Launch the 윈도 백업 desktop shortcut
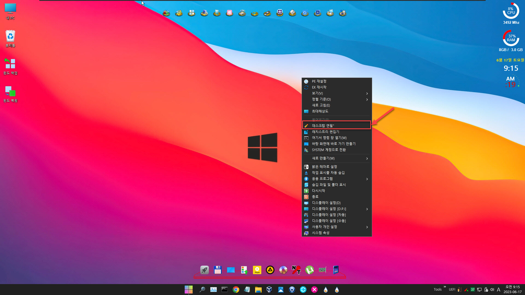This screenshot has height=295, width=525. (x=10, y=66)
